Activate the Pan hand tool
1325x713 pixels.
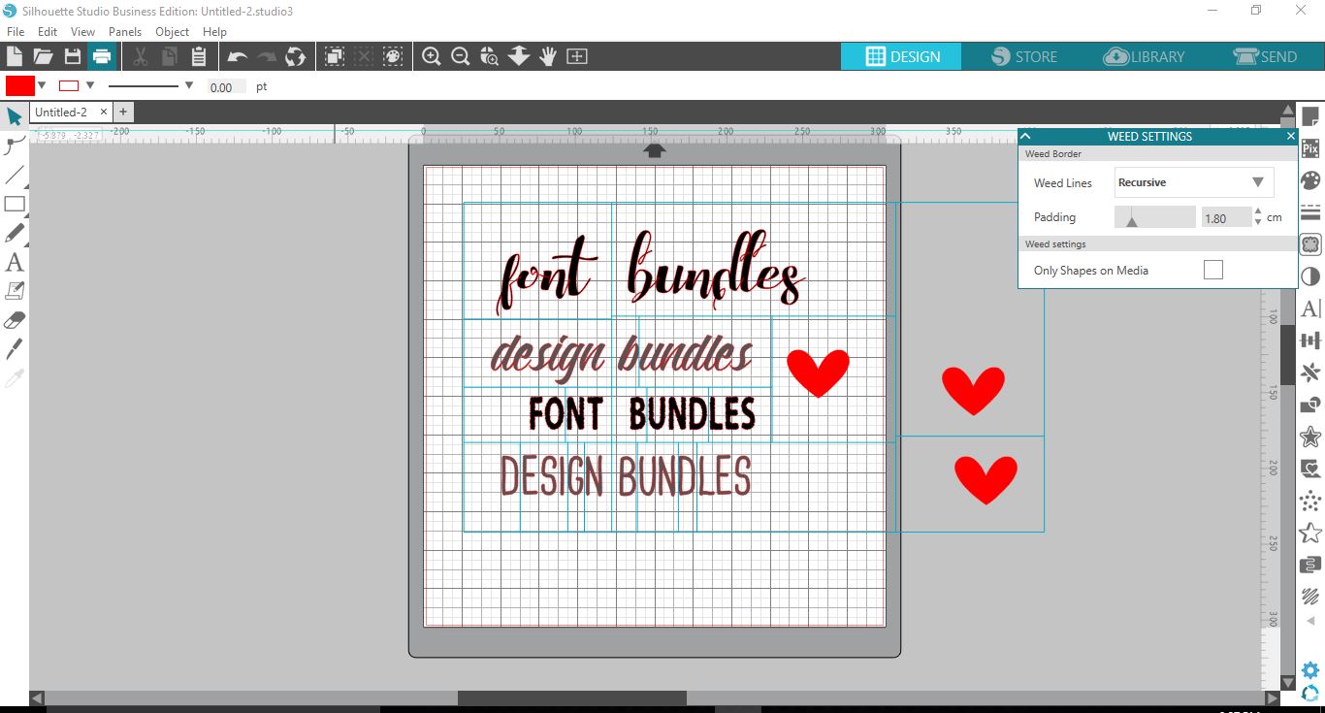548,56
